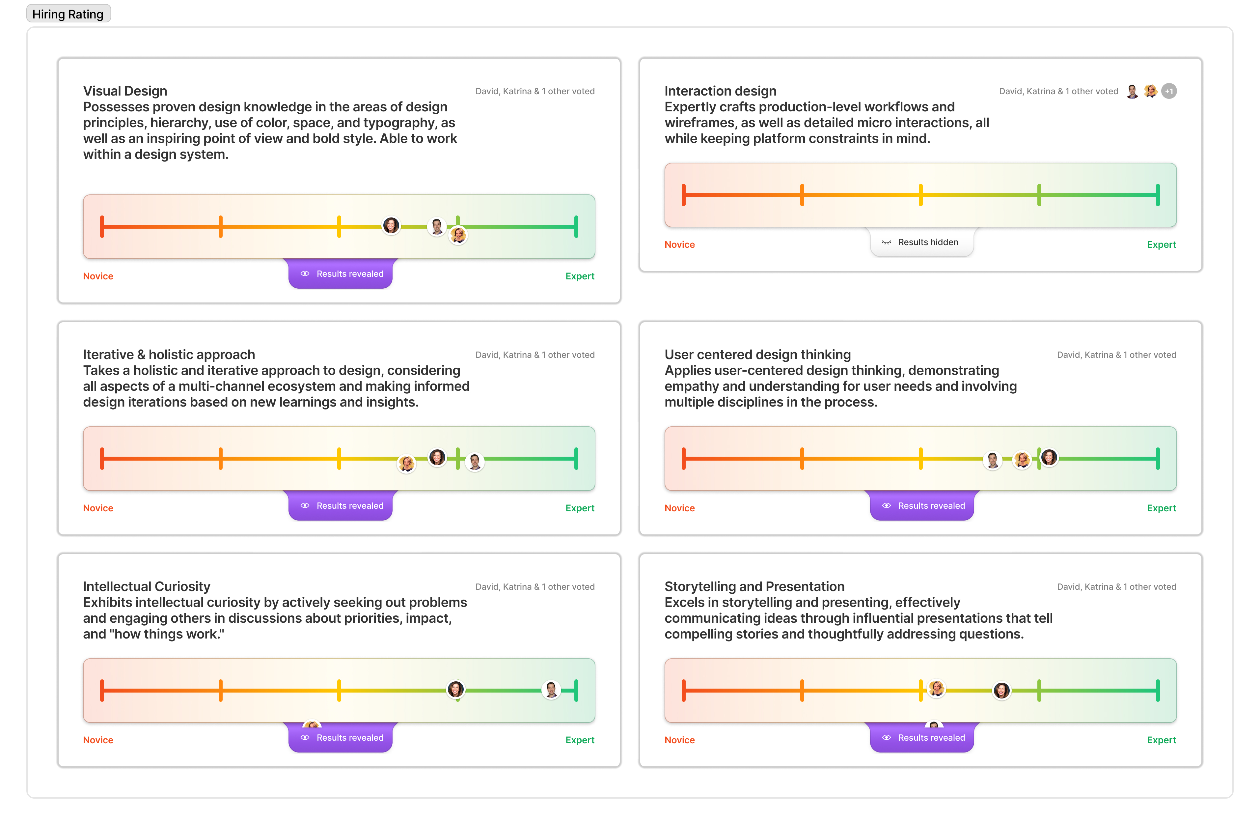Select the red-haired woman's avatar on the Visual Design slider
The image size is (1260, 825).
tap(391, 226)
